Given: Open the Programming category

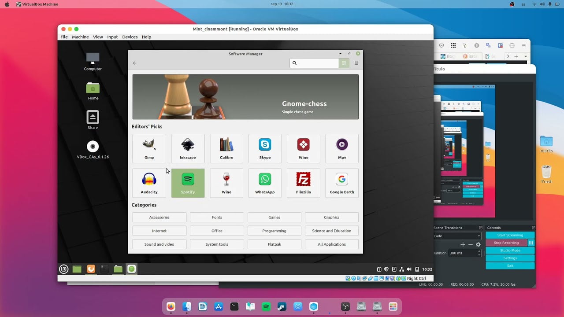Looking at the screenshot, I should pos(274,231).
